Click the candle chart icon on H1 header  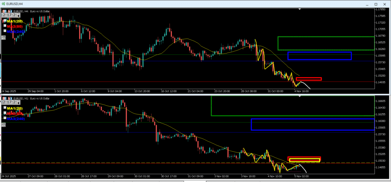pos(10,98)
